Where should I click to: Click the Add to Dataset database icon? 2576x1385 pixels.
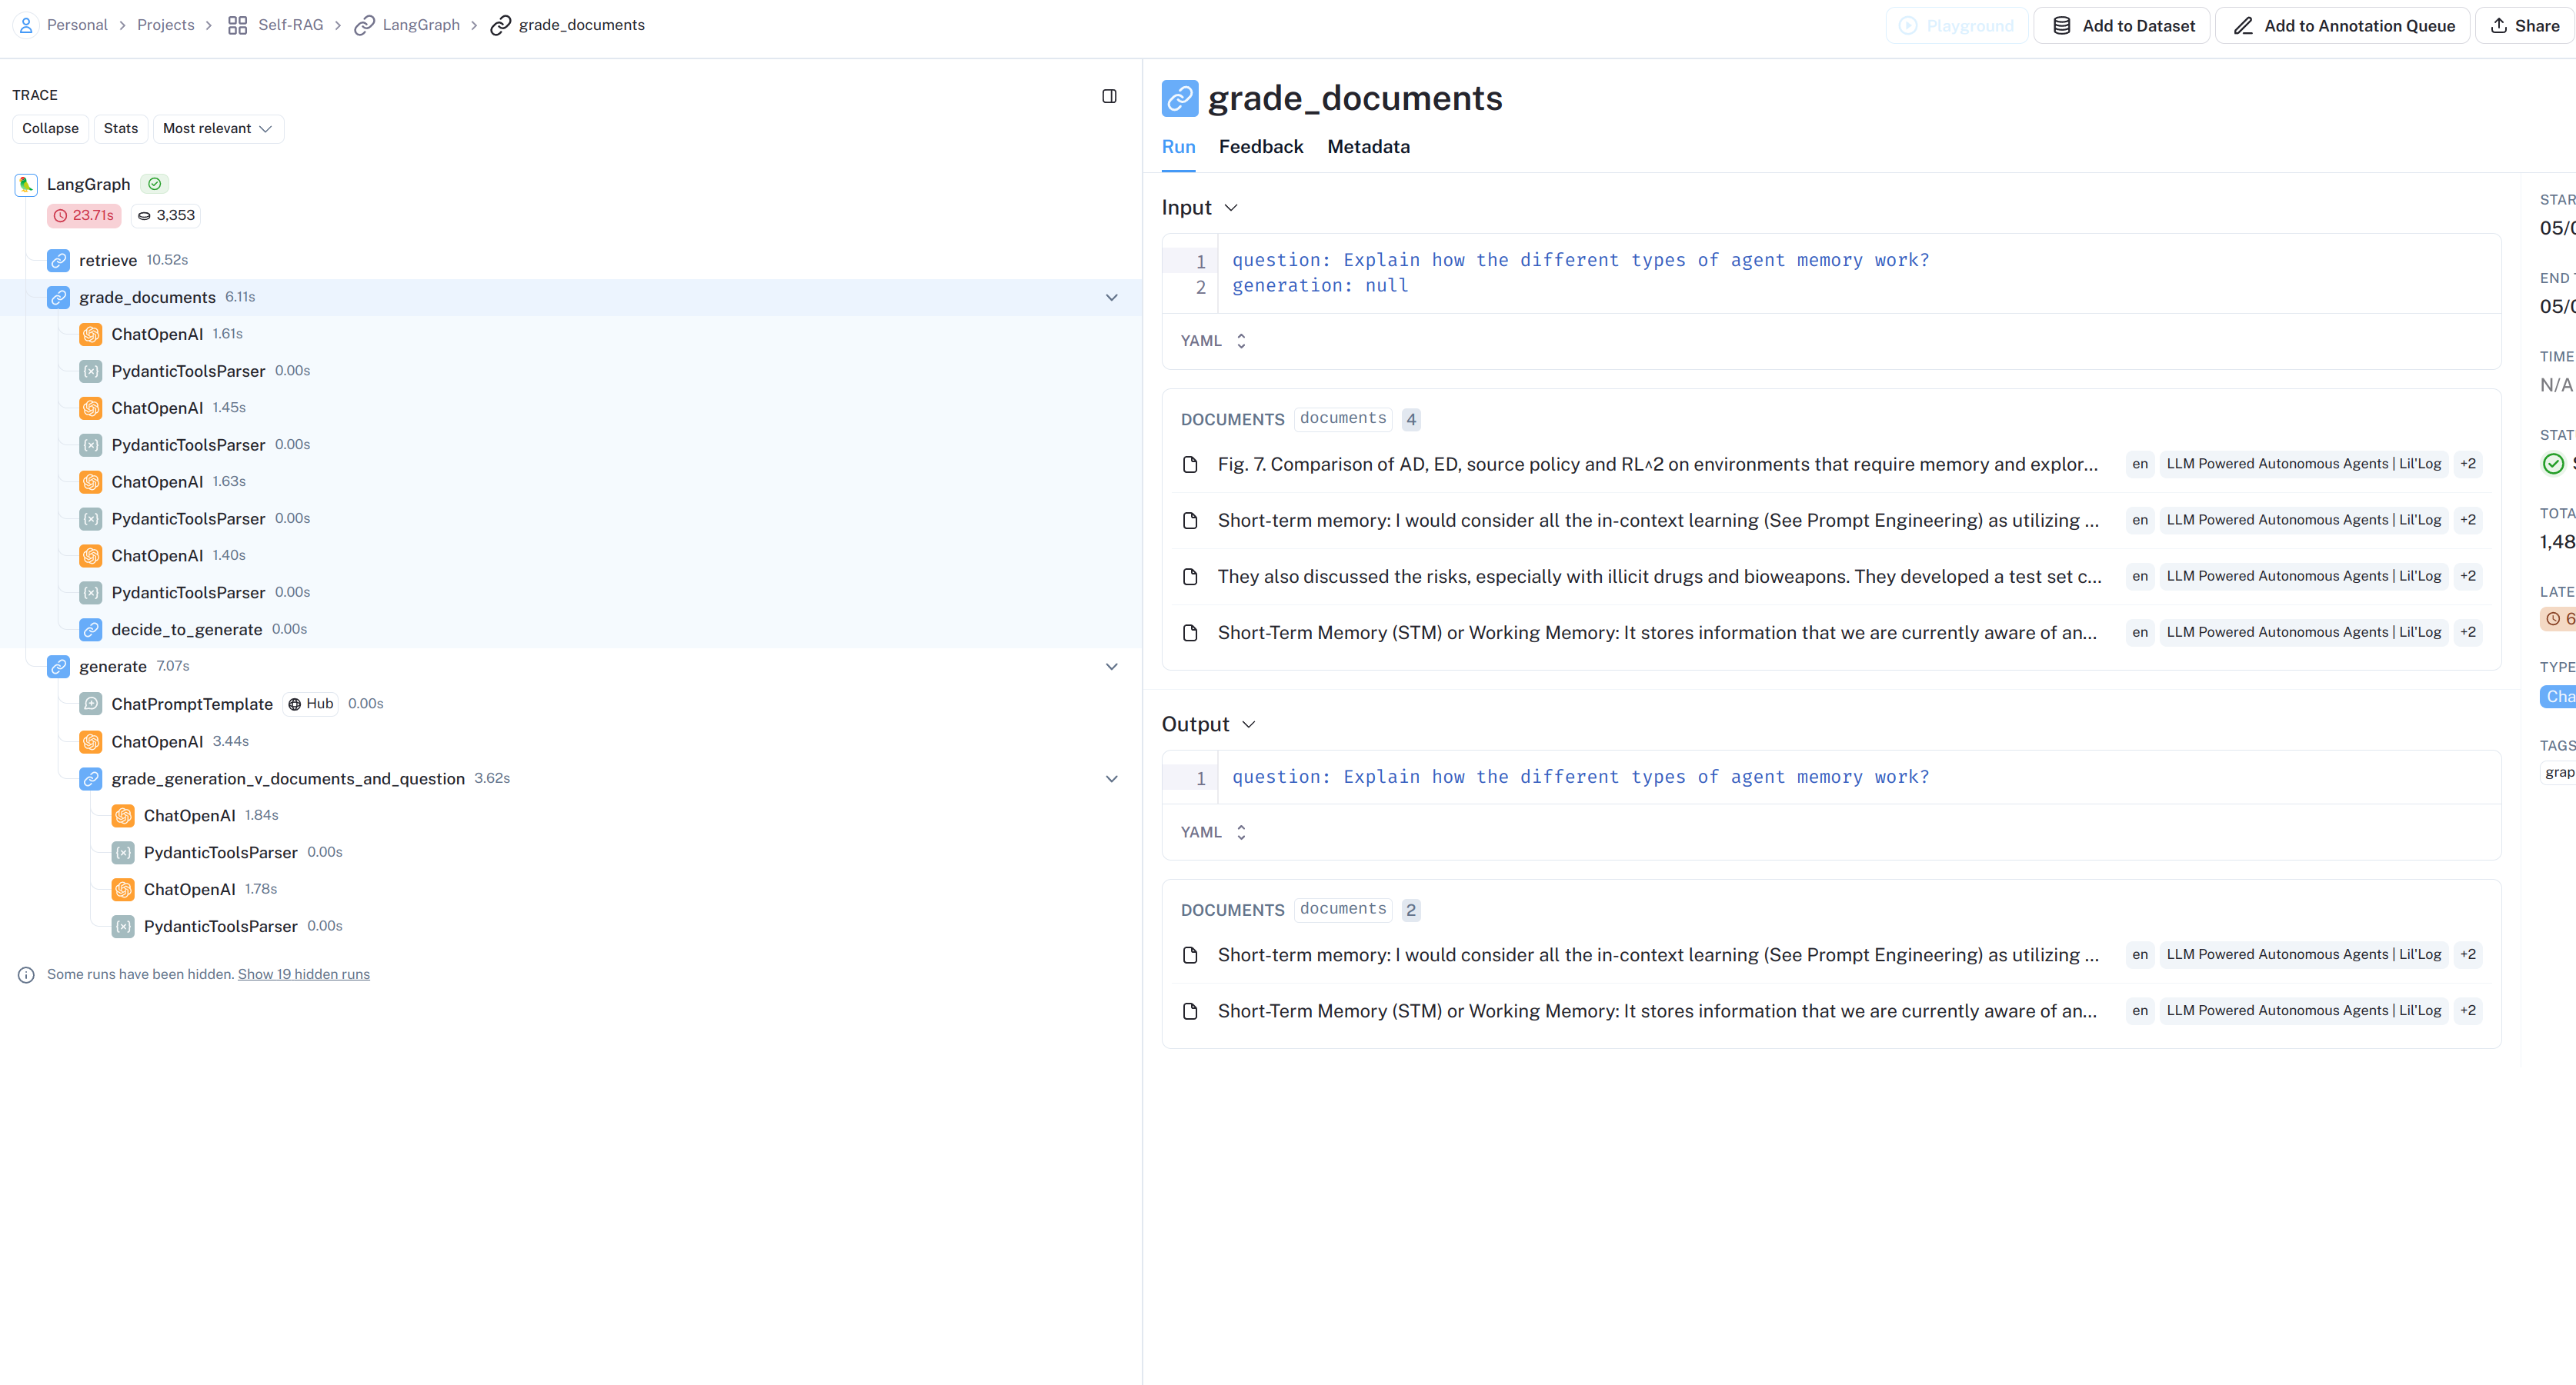(x=2061, y=26)
